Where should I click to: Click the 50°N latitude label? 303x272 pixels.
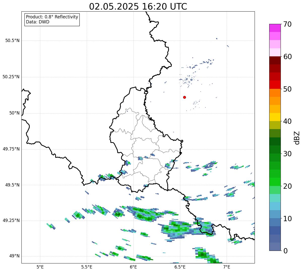(x=14, y=113)
